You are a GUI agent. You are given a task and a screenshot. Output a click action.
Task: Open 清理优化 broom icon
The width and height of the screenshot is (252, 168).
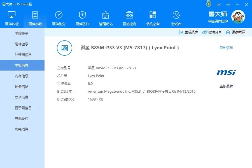click(x=106, y=15)
